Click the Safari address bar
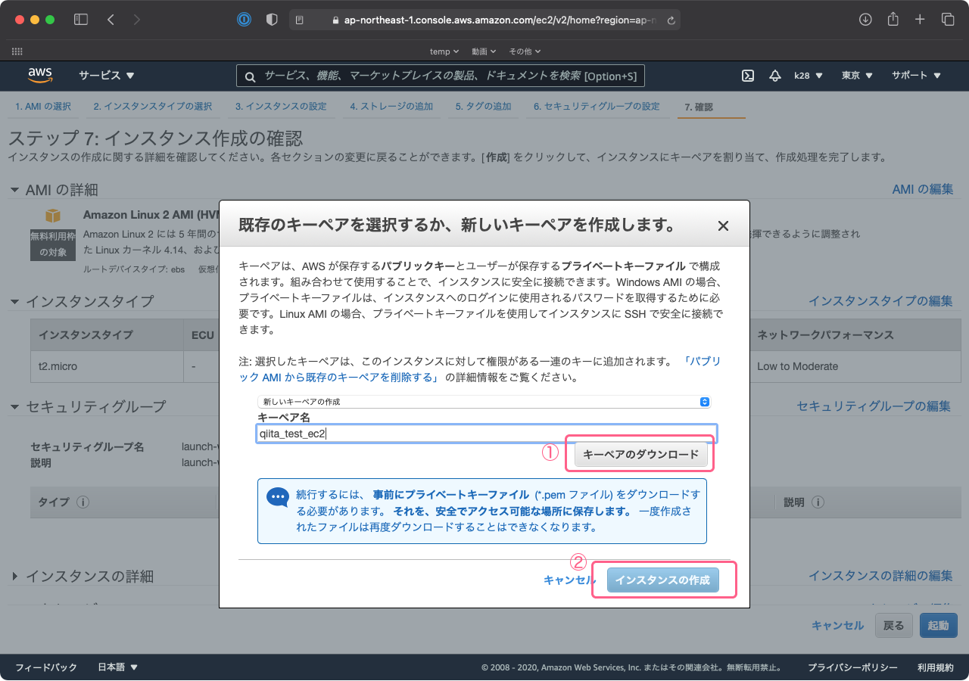The image size is (969, 681). [x=484, y=20]
